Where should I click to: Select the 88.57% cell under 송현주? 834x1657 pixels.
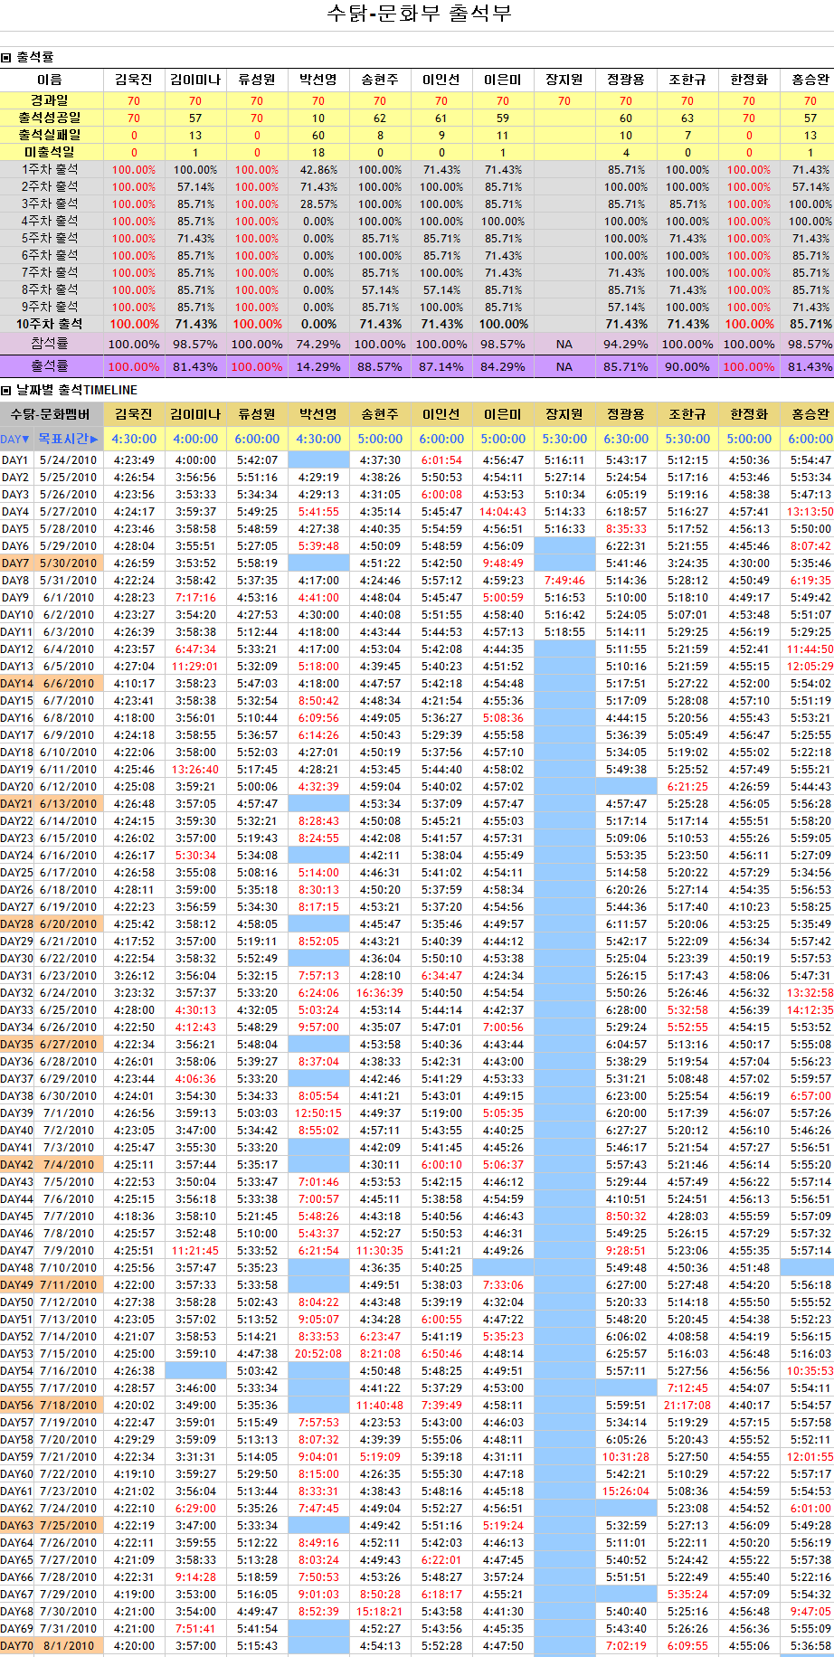[x=380, y=366]
